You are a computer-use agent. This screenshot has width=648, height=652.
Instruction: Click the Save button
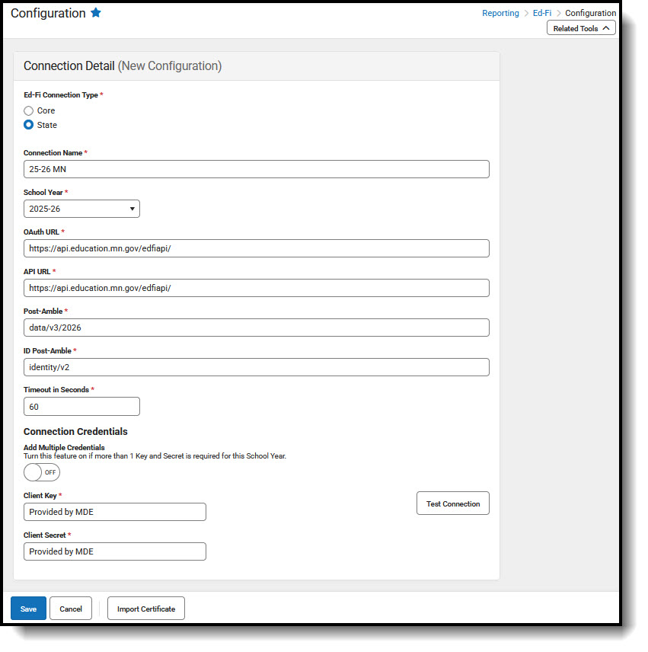tap(28, 609)
